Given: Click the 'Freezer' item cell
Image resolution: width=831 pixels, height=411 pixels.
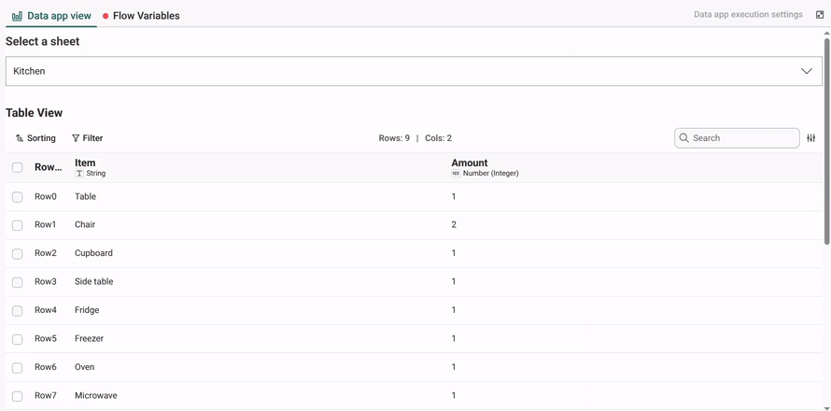Looking at the screenshot, I should coord(89,338).
